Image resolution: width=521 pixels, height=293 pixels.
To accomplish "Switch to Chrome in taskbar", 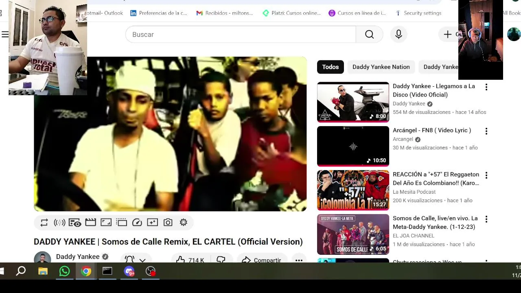I will click(x=86, y=271).
